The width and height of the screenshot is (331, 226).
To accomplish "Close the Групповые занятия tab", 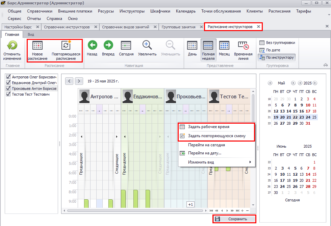I will coord(201,27).
